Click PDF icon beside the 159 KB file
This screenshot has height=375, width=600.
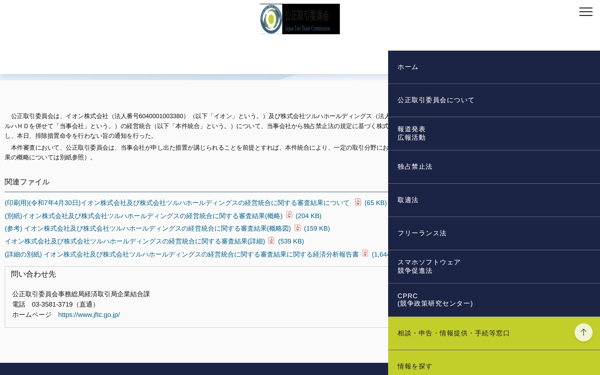(297, 228)
